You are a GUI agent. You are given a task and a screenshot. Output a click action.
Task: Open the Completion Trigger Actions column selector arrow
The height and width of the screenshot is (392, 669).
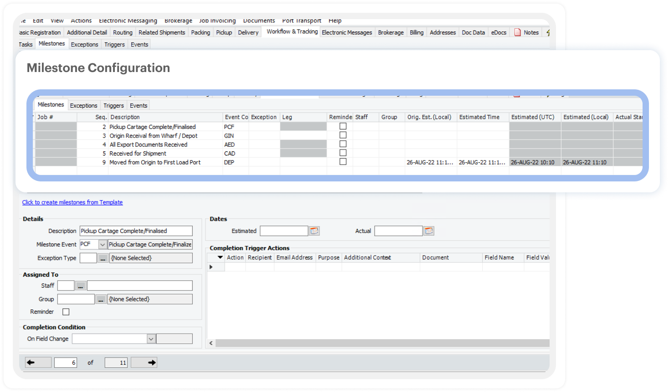click(220, 258)
